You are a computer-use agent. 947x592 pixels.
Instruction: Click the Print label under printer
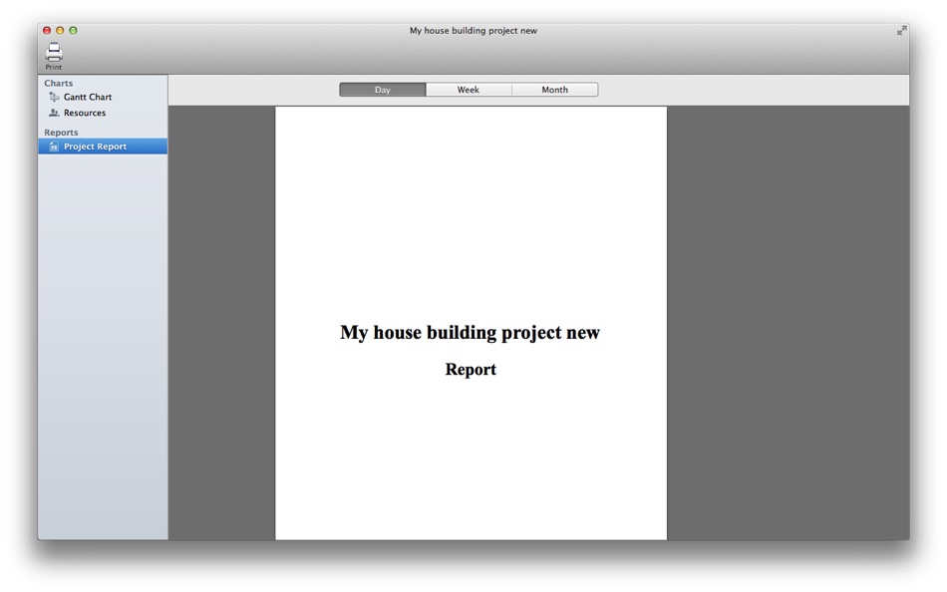pos(54,67)
